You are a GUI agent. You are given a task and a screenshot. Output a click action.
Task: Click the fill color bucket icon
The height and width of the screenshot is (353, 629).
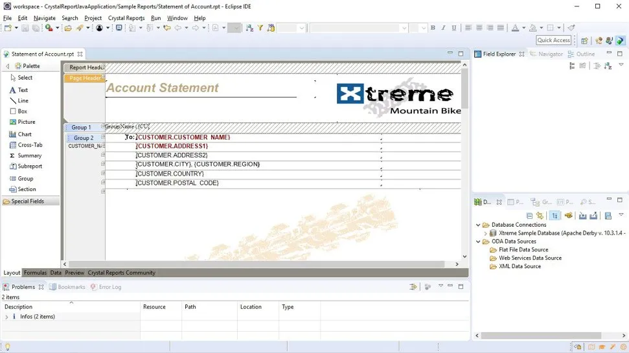point(532,28)
